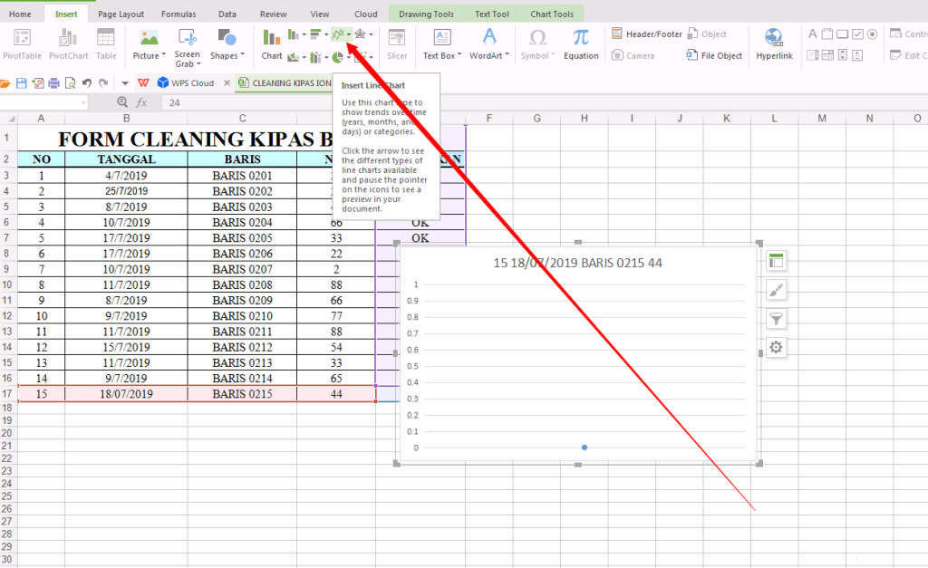Switch to the Page Layout tab
Screen dimensions: 928x568
coord(121,14)
